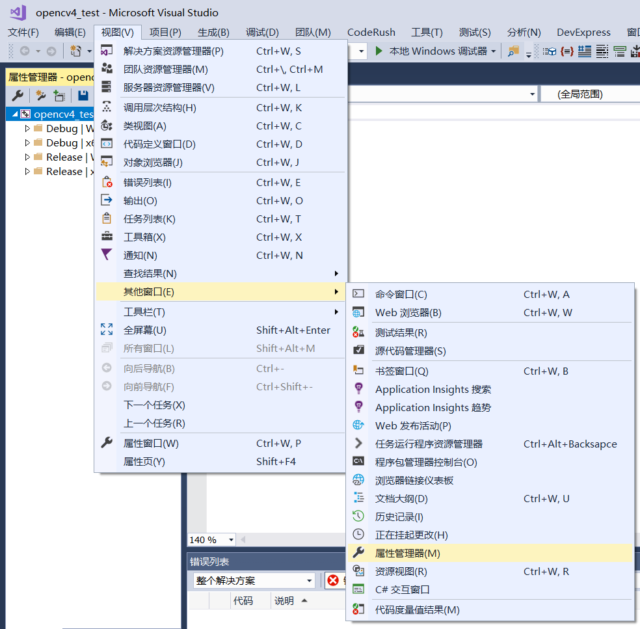The width and height of the screenshot is (640, 629).
Task: Open the DevExpress menu
Action: coord(583,33)
